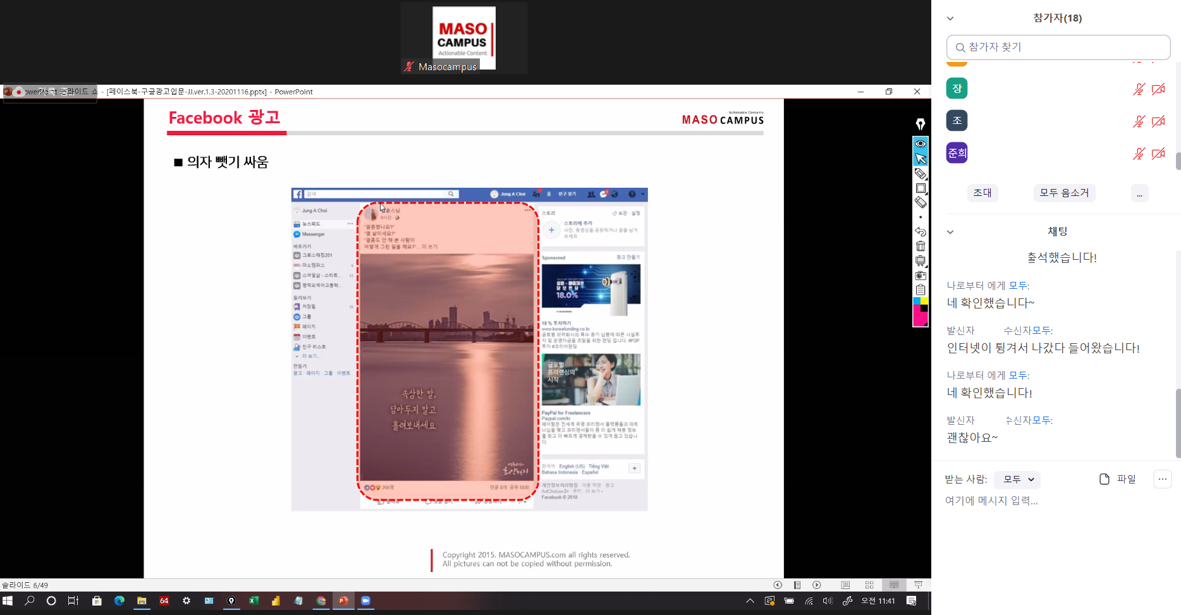Toggle microphone mute for participant 조
The image size is (1181, 615).
tap(1138, 121)
